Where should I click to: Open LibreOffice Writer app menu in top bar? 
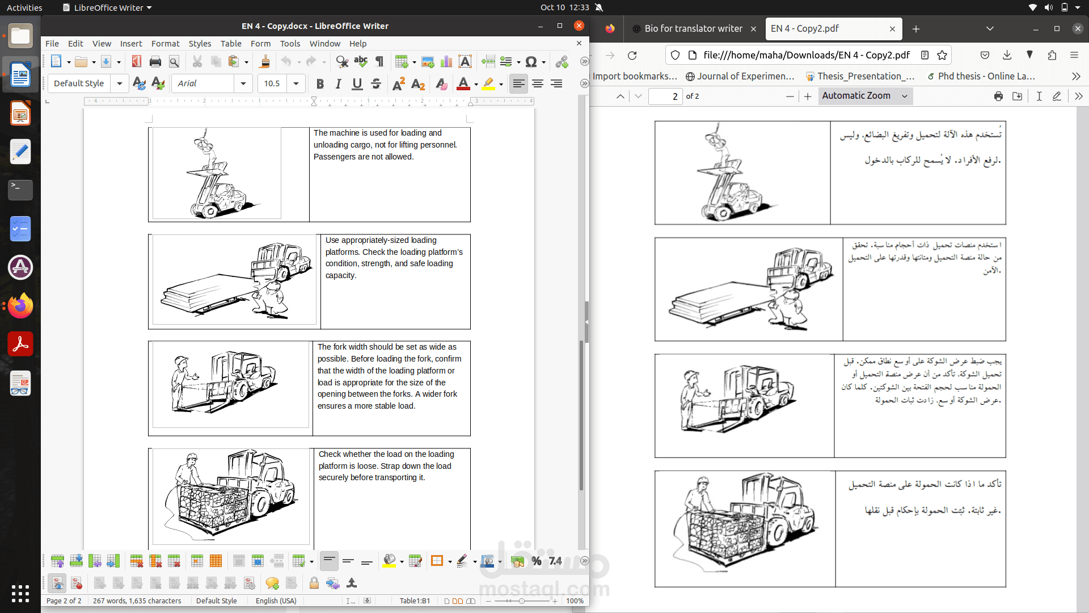[x=107, y=8]
